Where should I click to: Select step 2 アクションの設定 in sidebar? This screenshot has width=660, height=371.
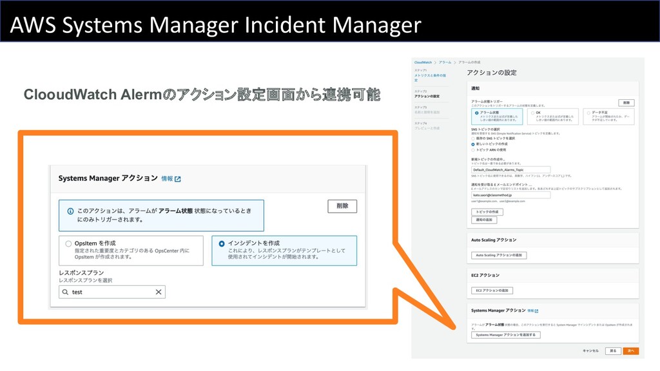427,97
